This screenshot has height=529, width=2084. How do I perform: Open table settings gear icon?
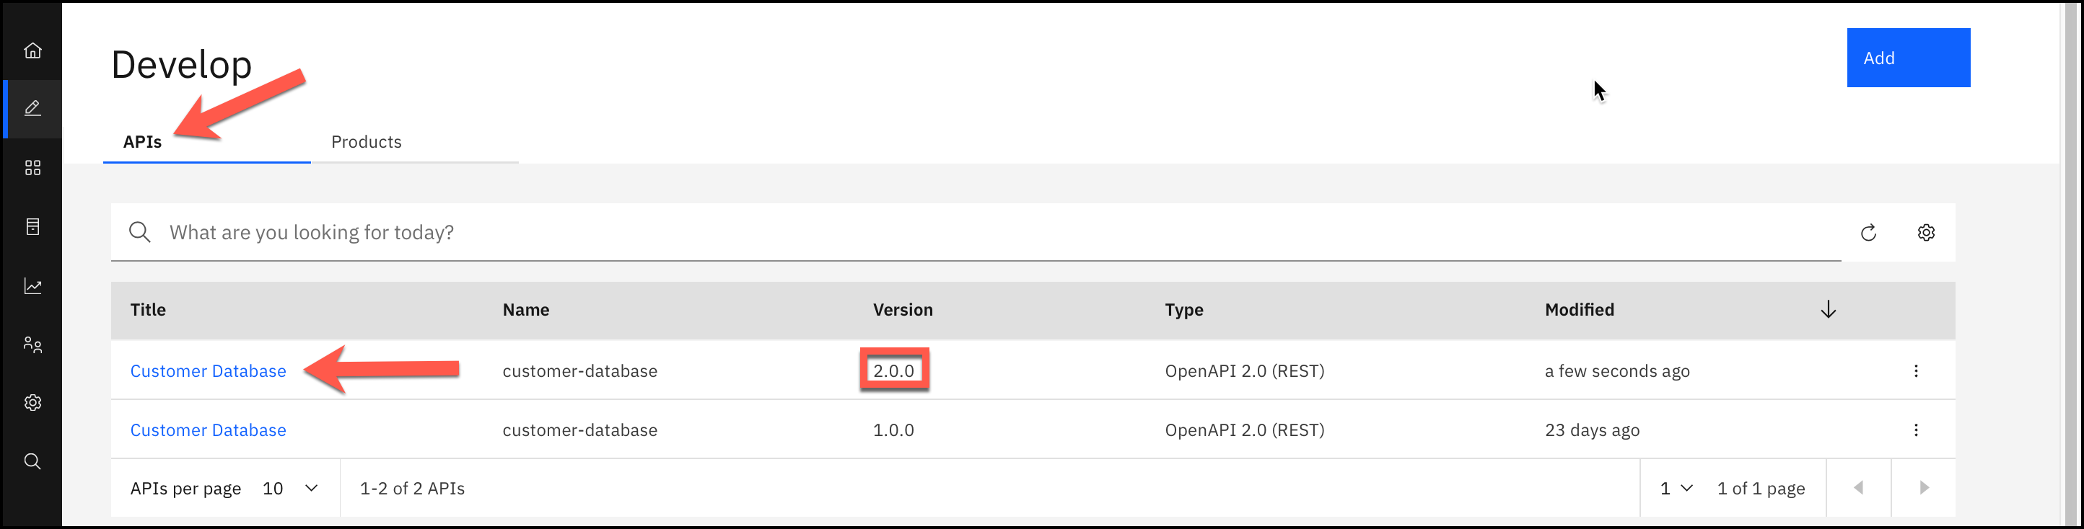point(1926,233)
